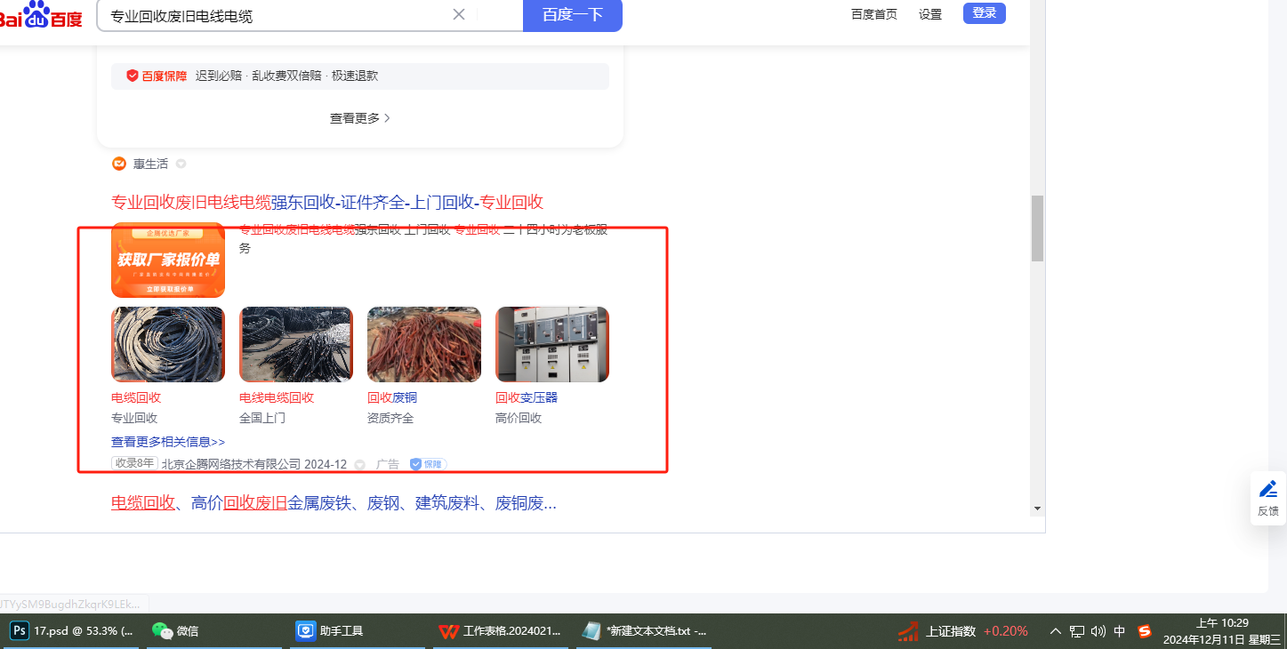Image resolution: width=1287 pixels, height=649 pixels.
Task: Click the 上证指数 stock widget in taskbar
Action: coord(963,631)
